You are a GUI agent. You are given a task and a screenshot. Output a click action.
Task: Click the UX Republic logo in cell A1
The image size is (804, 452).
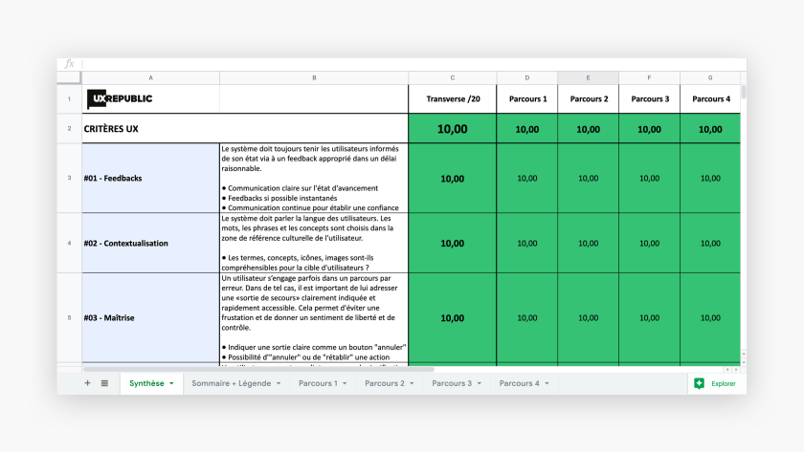(120, 98)
